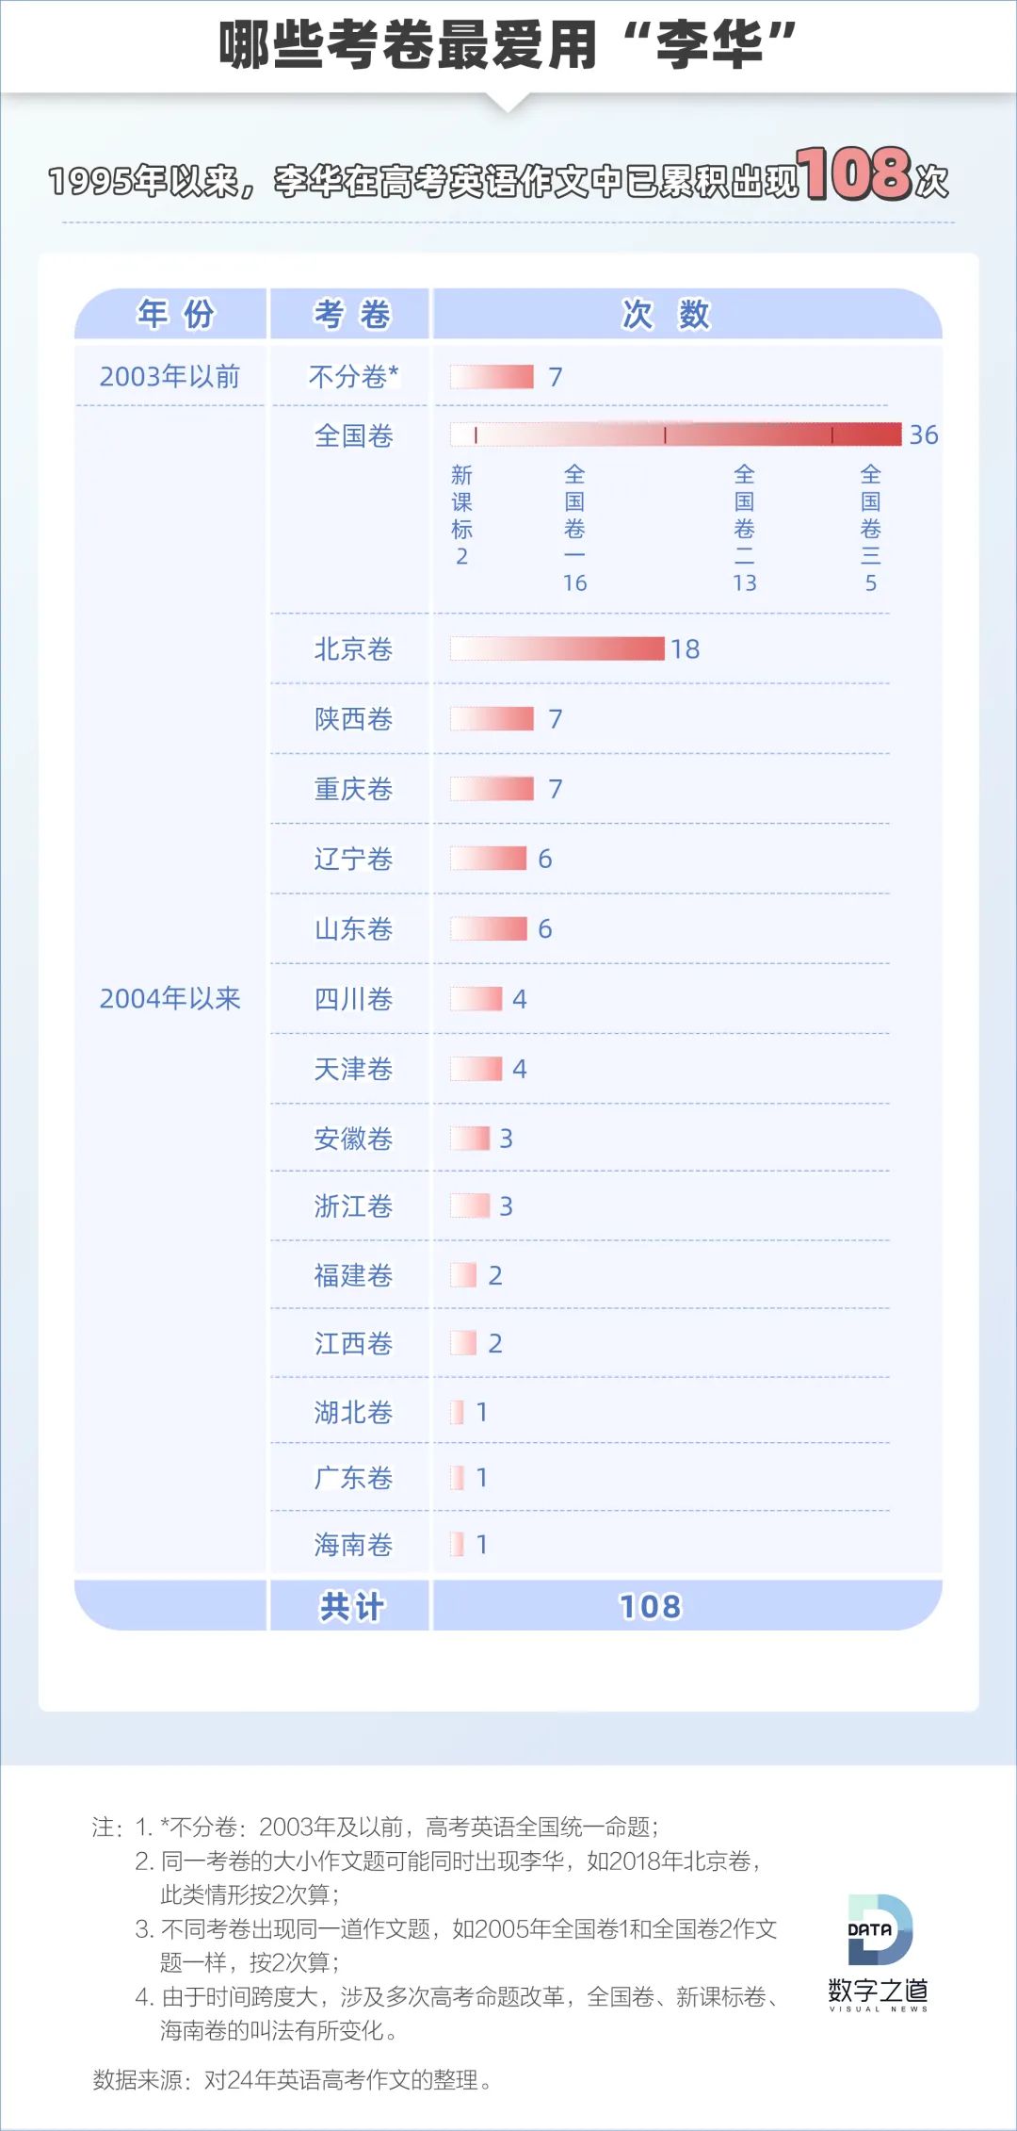Select the 不分卷* row label
Screen dimensions: 1017x2131
(x=353, y=377)
